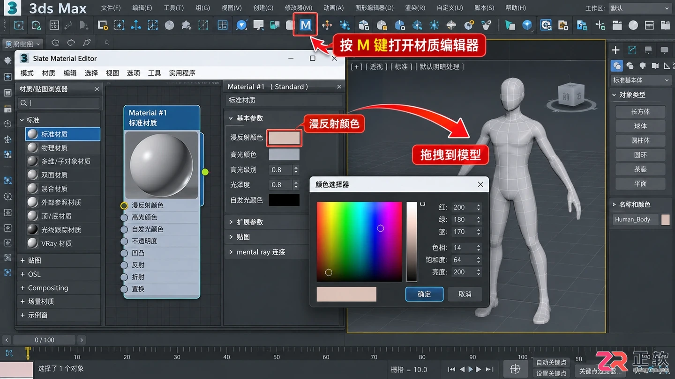This screenshot has width=675, height=379.
Task: Jump to the last frame with go-to-end
Action: pyautogui.click(x=489, y=369)
